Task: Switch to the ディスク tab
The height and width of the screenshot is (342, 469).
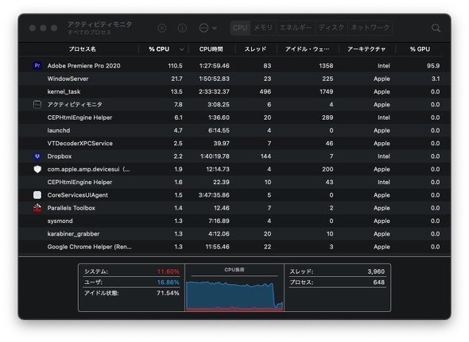Action: pos(331,28)
